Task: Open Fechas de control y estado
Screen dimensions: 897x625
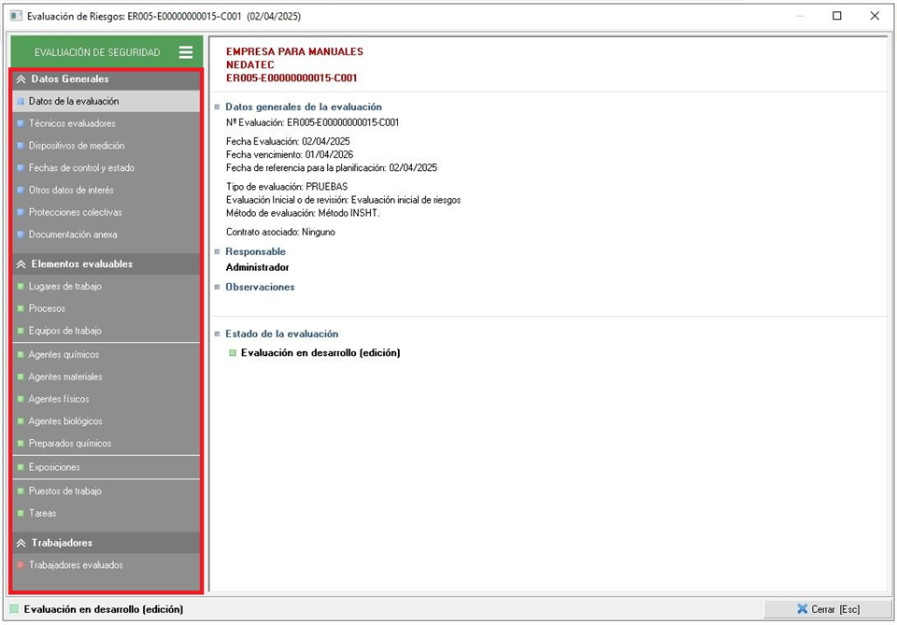Action: pos(81,168)
